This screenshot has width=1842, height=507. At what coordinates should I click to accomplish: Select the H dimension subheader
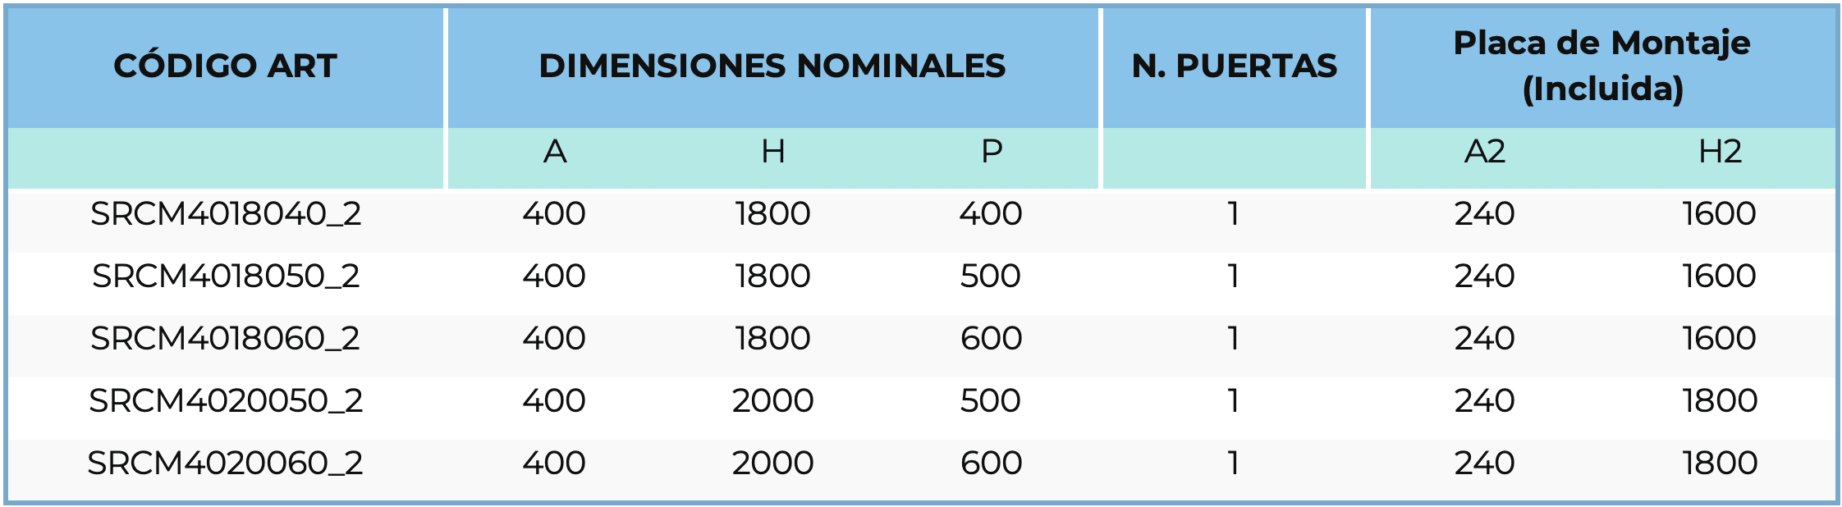tap(772, 152)
